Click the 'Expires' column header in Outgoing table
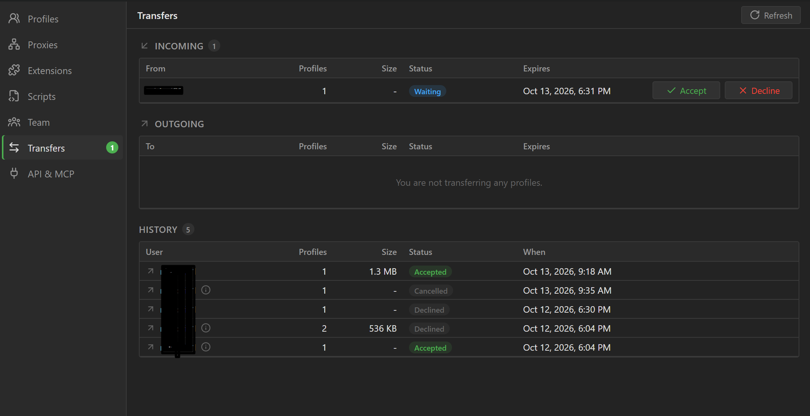The height and width of the screenshot is (416, 810). tap(536, 146)
